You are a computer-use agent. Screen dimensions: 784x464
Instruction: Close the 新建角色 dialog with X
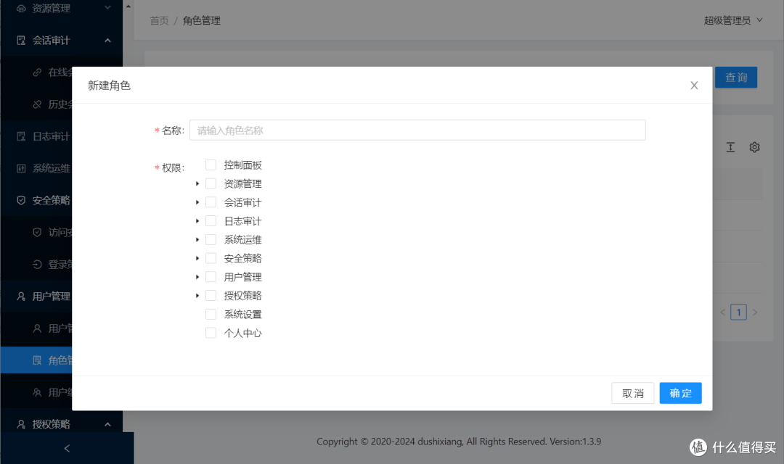(x=694, y=86)
